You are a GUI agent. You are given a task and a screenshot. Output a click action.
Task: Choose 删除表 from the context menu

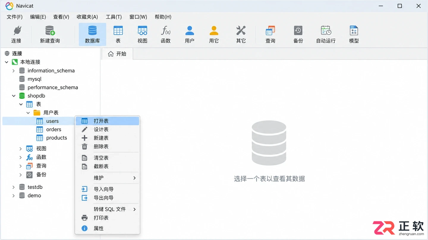click(x=107, y=146)
